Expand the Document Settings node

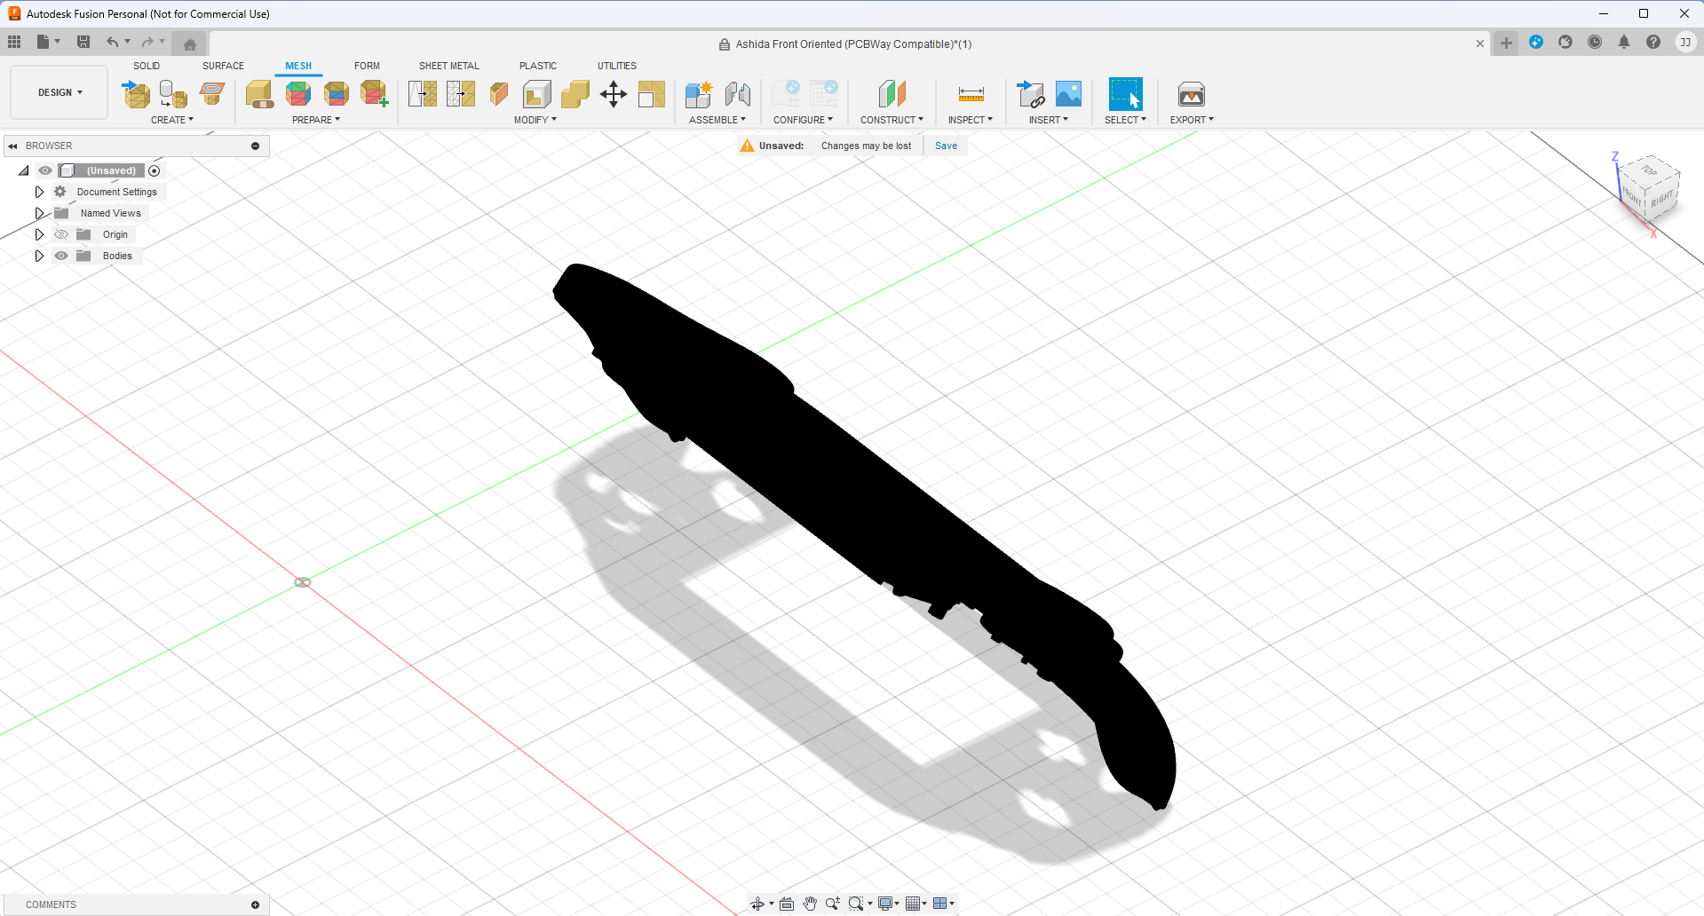(39, 192)
